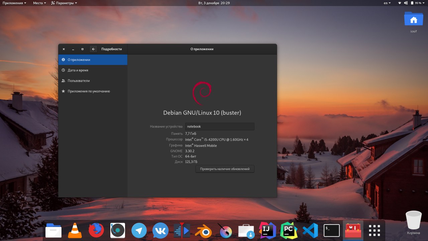Click the О приложении window title

202,49
